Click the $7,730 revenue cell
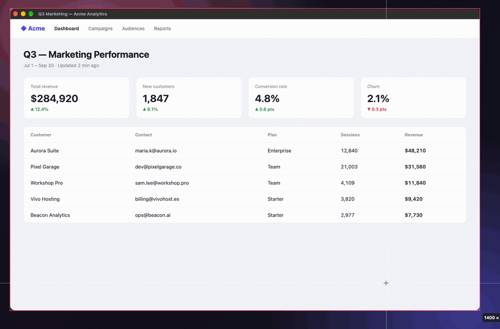This screenshot has width=500, height=329. pos(414,215)
